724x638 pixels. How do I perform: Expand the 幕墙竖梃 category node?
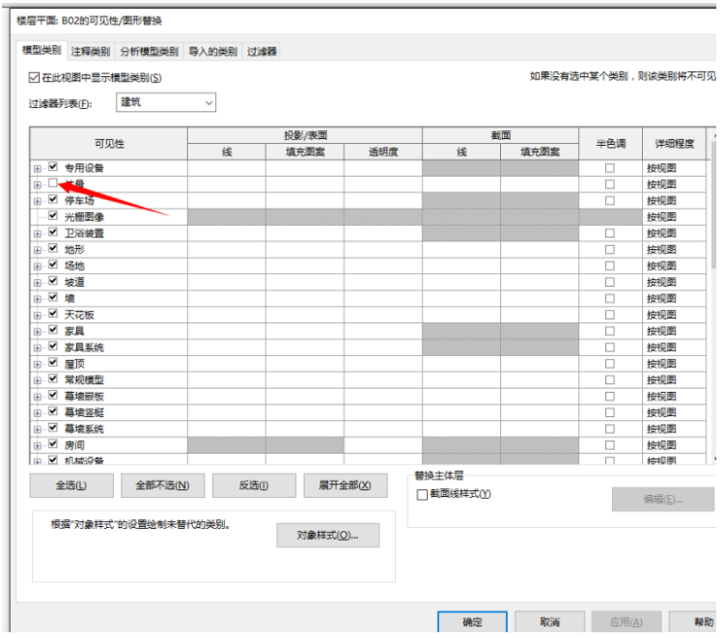(38, 413)
